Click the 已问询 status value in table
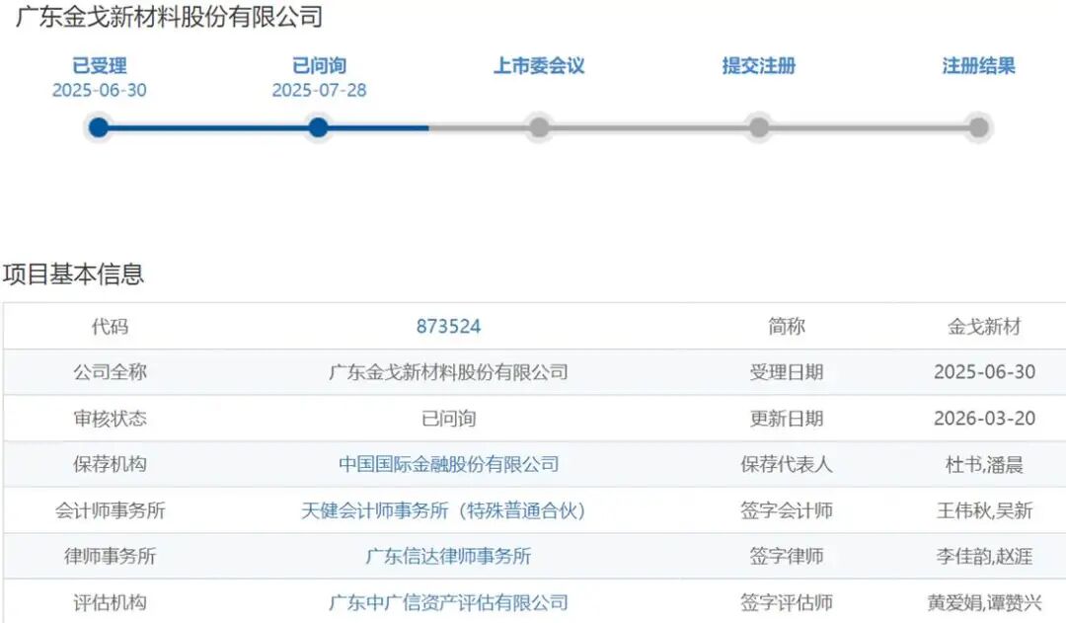Image resolution: width=1066 pixels, height=623 pixels. click(x=448, y=419)
